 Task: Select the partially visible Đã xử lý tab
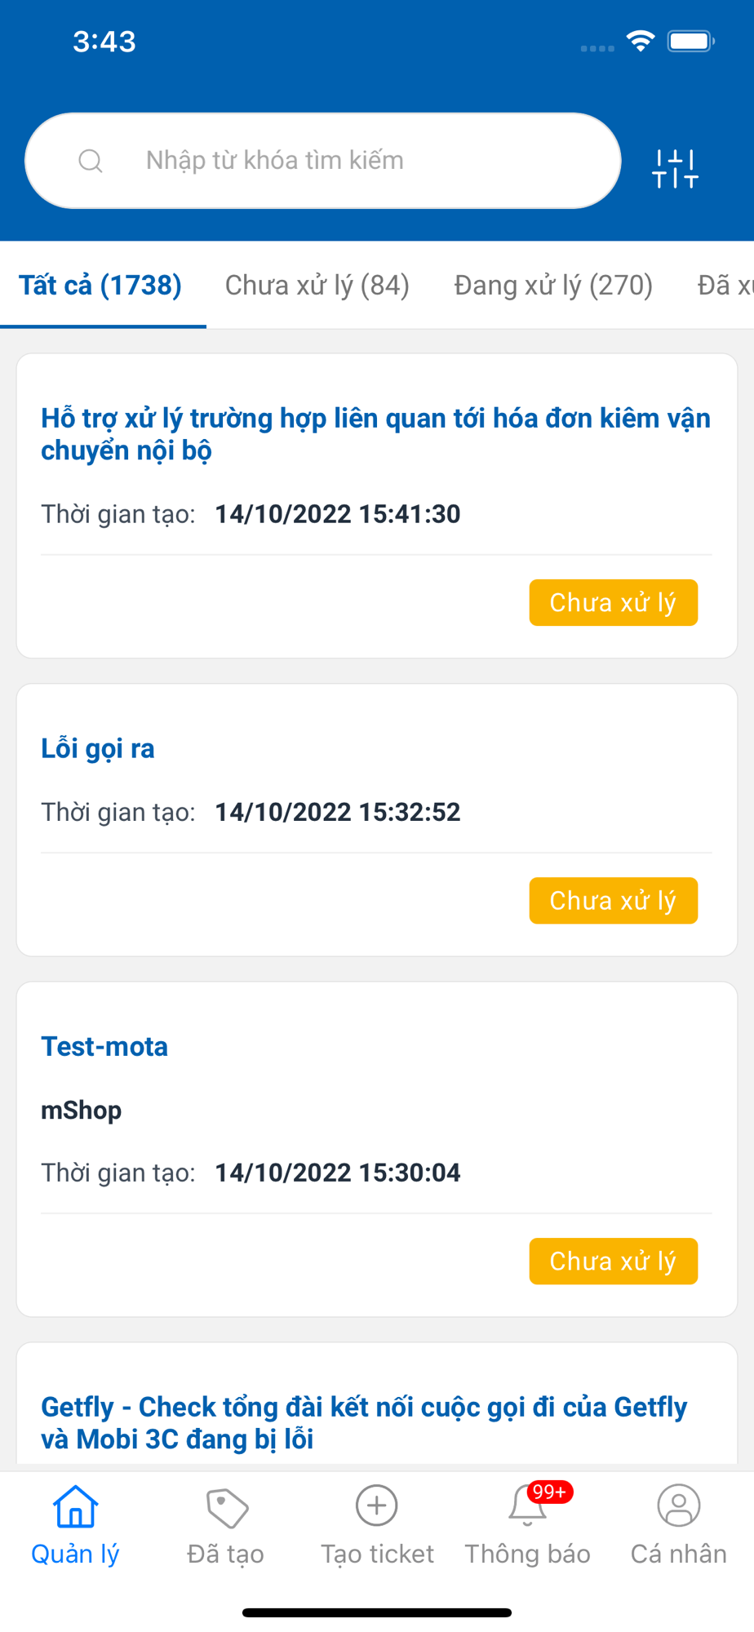(725, 286)
